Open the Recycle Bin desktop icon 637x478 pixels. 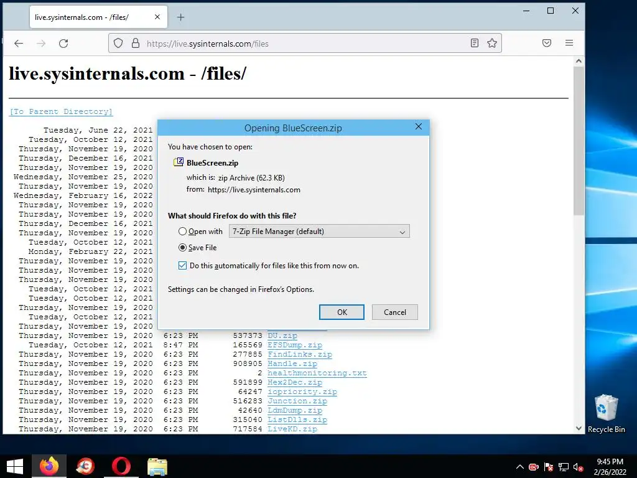[606, 413]
